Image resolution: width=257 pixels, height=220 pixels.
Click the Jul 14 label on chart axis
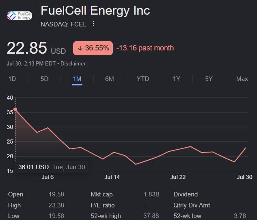click(x=112, y=177)
